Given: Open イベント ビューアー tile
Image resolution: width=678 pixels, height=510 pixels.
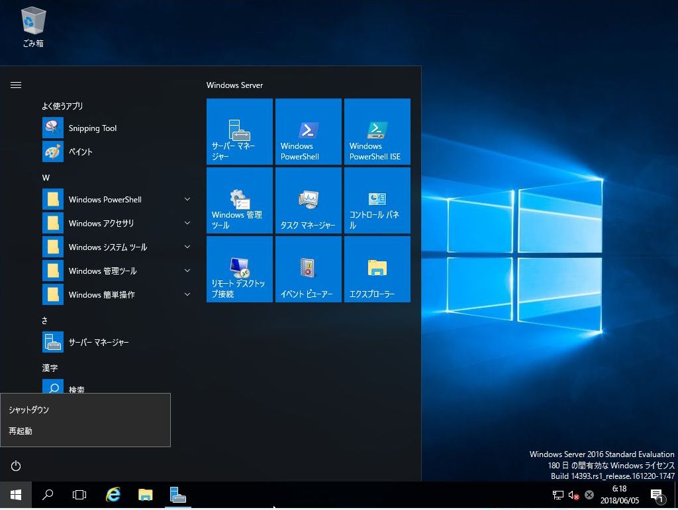Looking at the screenshot, I should pos(308,269).
